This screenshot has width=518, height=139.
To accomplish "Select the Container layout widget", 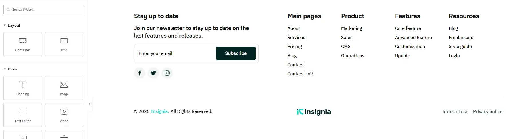I will [23, 44].
